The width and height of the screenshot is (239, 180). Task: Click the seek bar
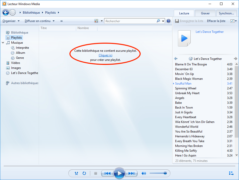(x=119, y=166)
